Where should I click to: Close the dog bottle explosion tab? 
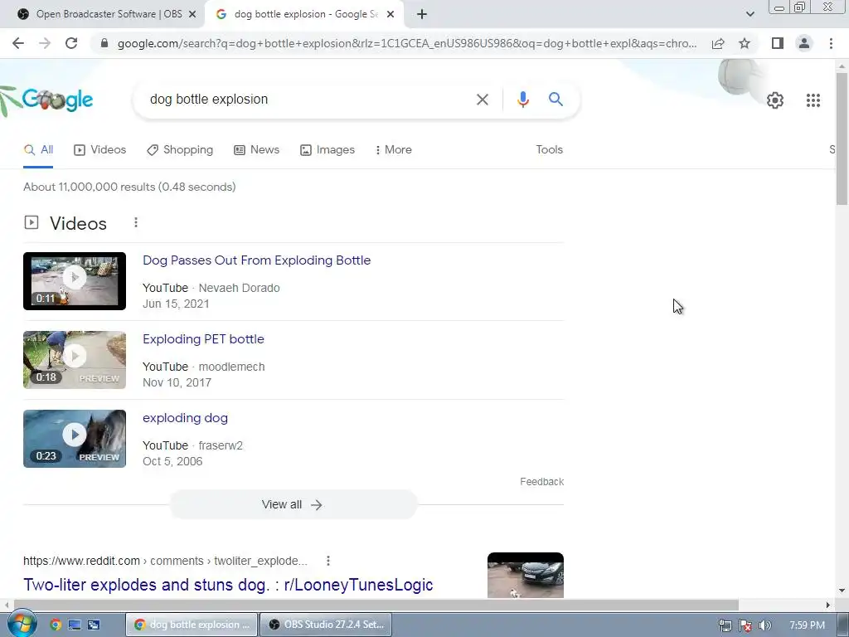coord(391,15)
